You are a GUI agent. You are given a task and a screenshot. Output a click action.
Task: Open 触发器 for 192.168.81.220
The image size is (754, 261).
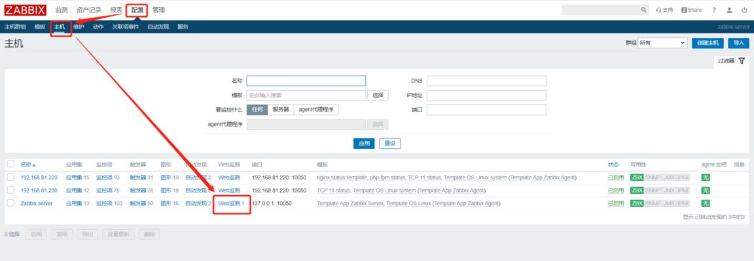coord(138,177)
